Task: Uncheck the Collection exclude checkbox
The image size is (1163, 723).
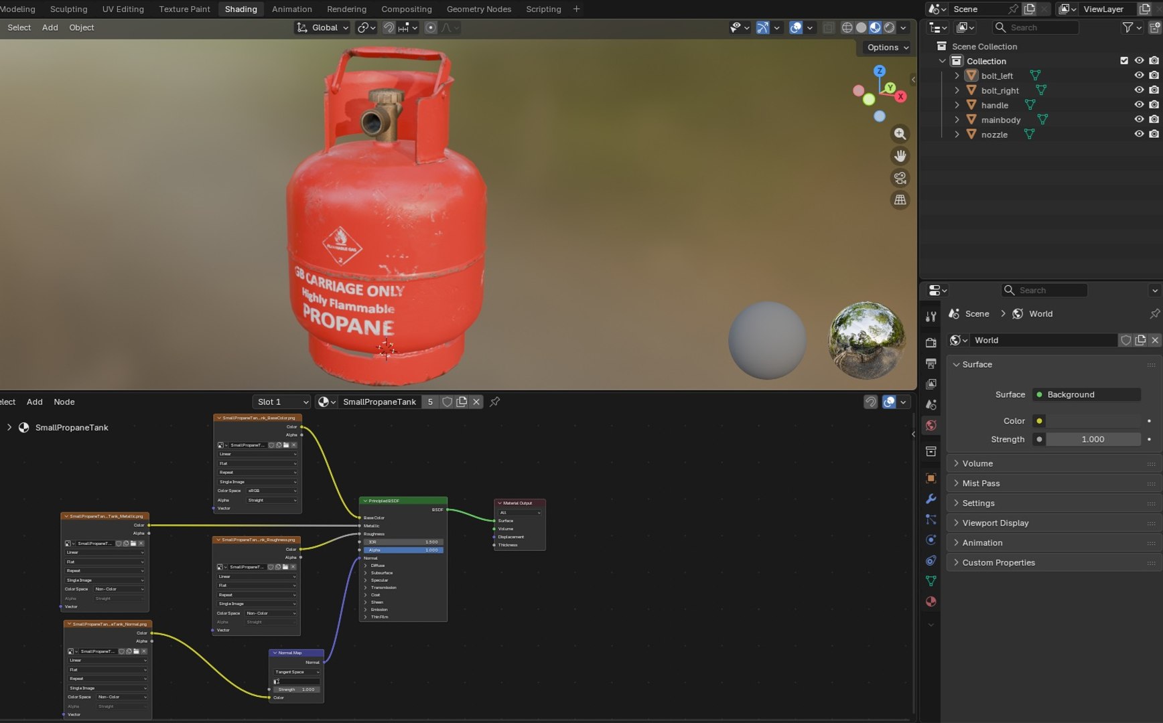Action: coord(1124,61)
